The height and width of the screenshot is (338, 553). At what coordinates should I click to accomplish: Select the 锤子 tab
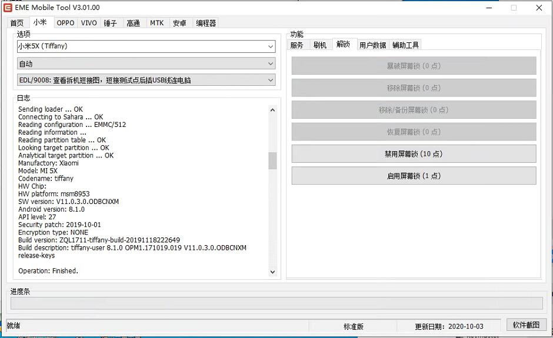pyautogui.click(x=111, y=23)
